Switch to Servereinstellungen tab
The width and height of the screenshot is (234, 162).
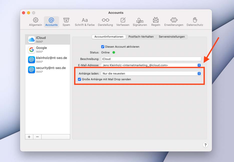(172, 37)
